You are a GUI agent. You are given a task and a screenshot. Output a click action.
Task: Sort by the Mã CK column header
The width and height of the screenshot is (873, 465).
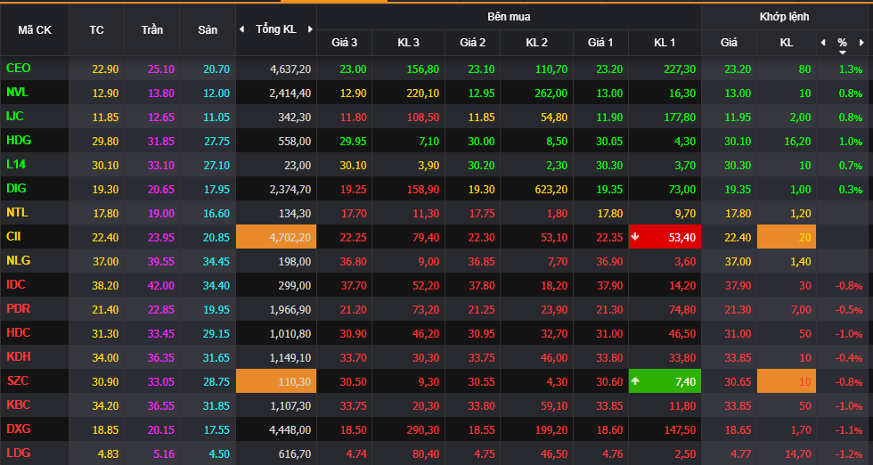(35, 30)
